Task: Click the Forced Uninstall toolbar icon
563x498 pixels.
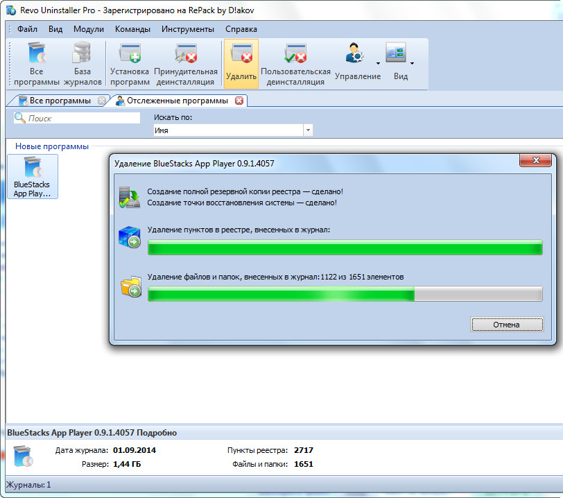Action: click(x=185, y=63)
